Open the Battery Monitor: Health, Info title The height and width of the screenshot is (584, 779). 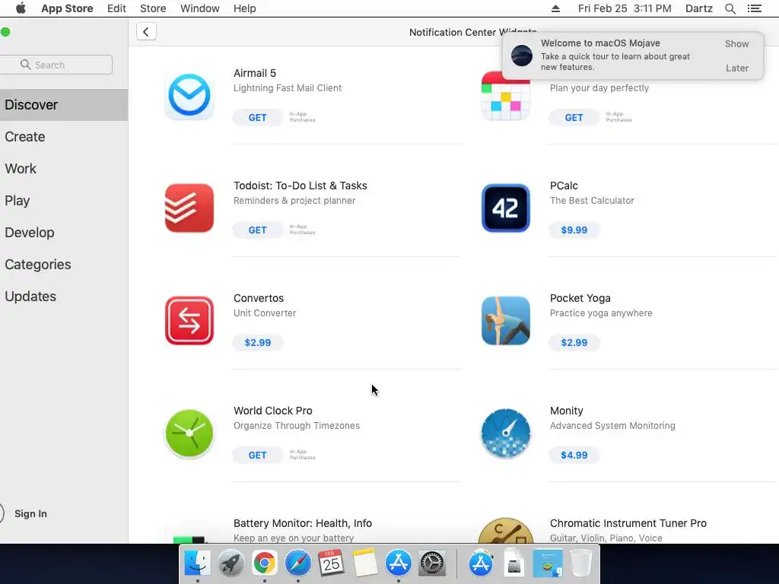(303, 523)
